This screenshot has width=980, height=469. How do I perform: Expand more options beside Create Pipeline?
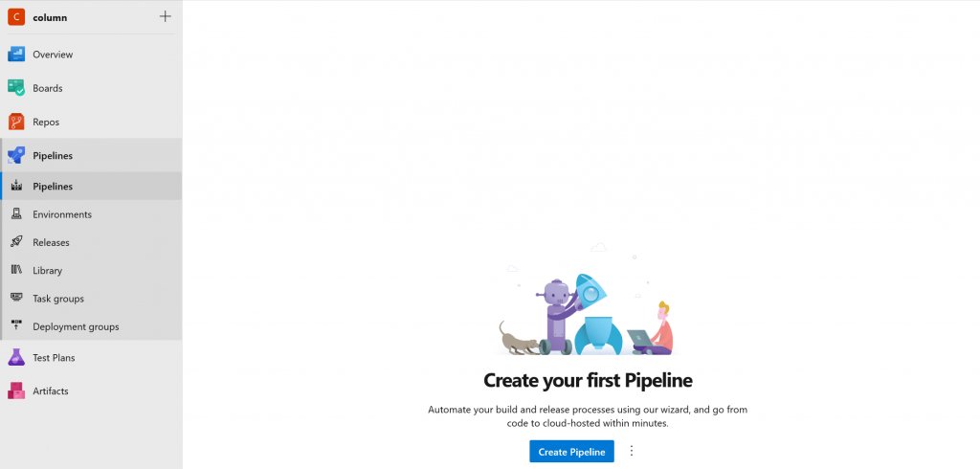click(x=632, y=451)
